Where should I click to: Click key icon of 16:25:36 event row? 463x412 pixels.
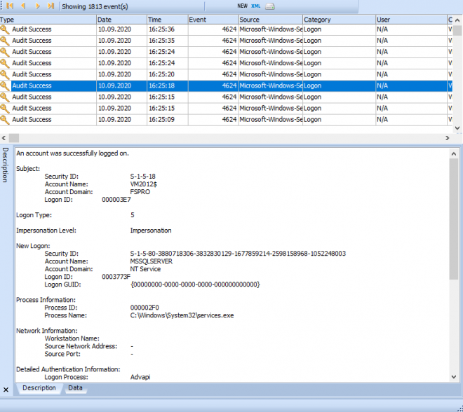coord(5,29)
